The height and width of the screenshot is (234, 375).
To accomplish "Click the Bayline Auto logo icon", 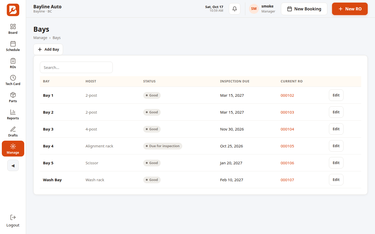I will tap(13, 10).
